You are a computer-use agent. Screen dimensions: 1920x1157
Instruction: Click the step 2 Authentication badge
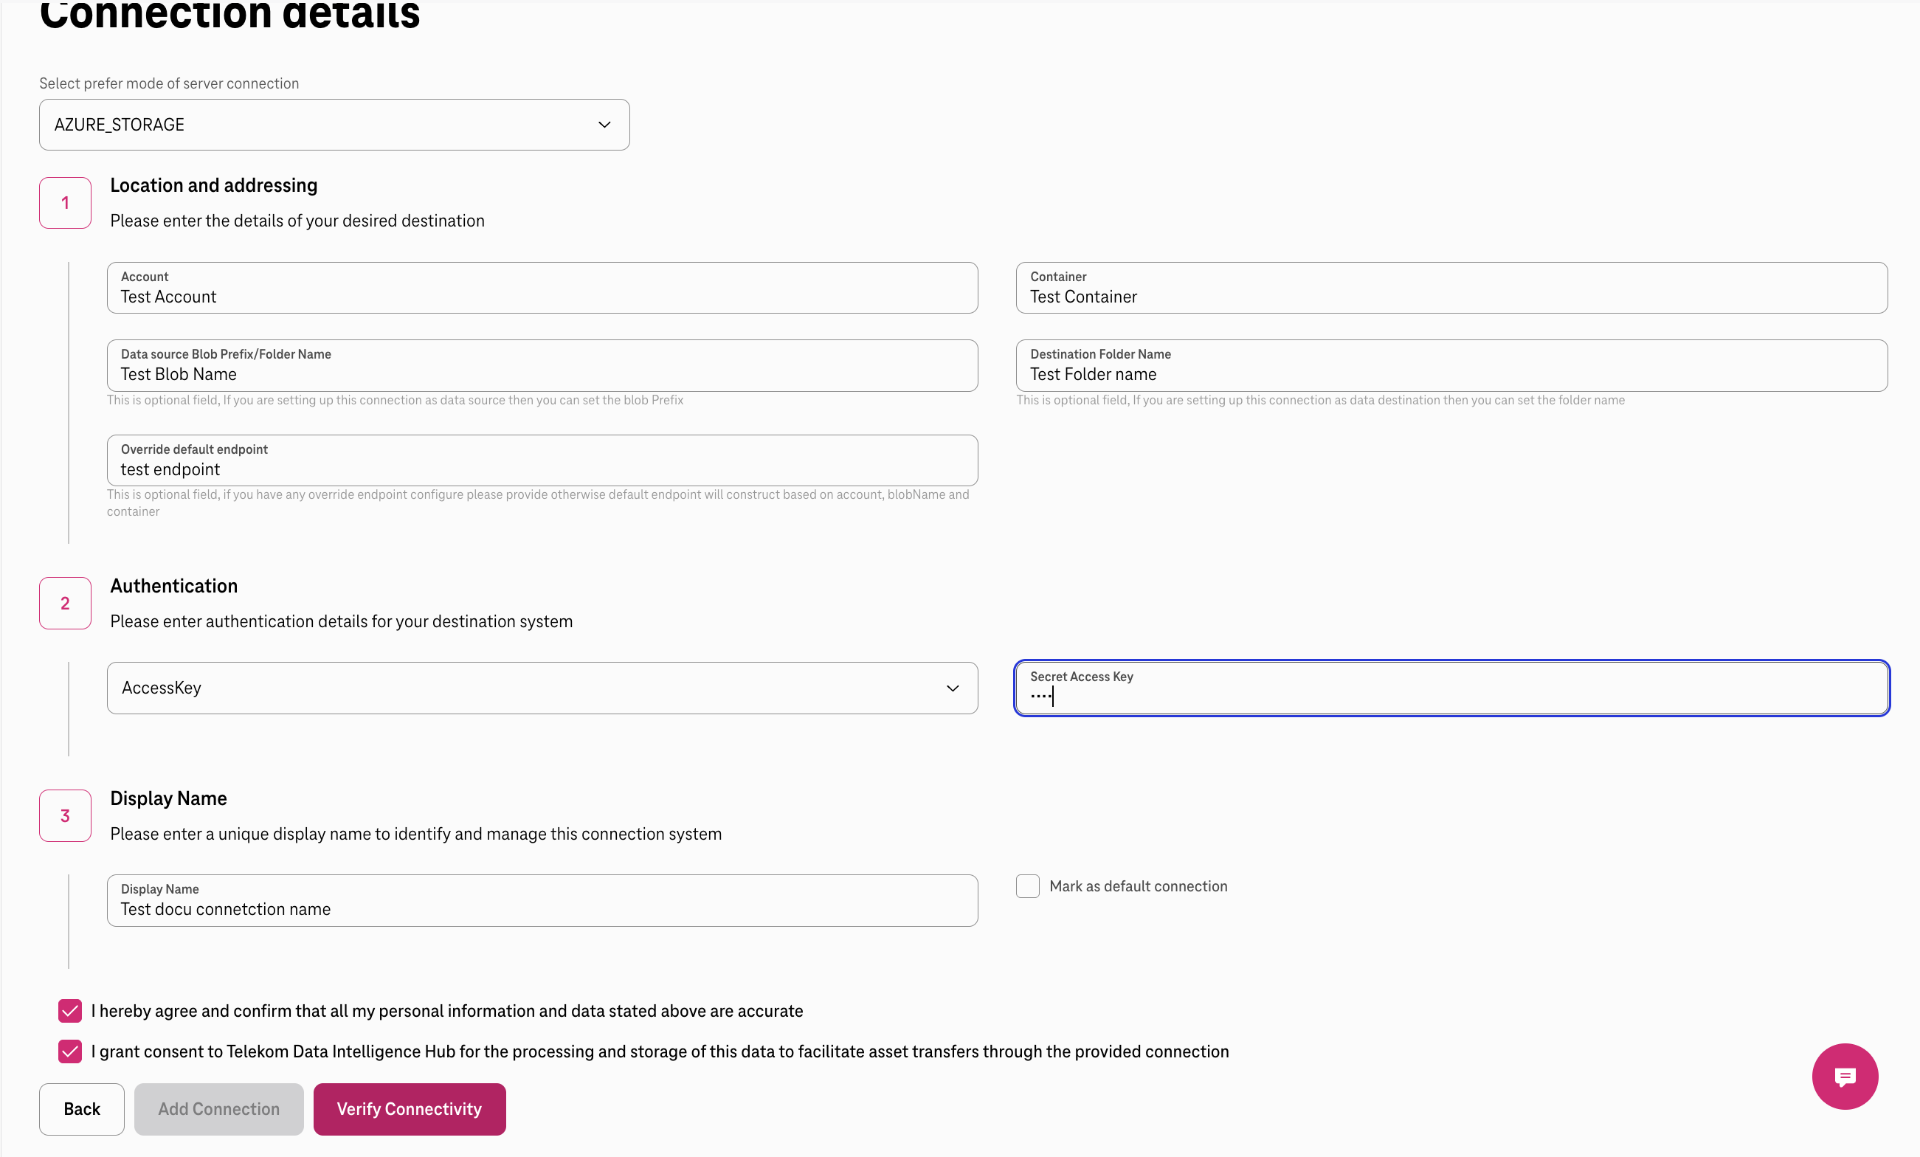click(x=66, y=603)
